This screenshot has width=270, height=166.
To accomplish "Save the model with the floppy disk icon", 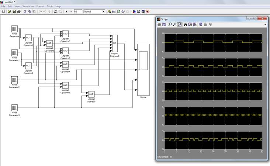I will point(14,11).
